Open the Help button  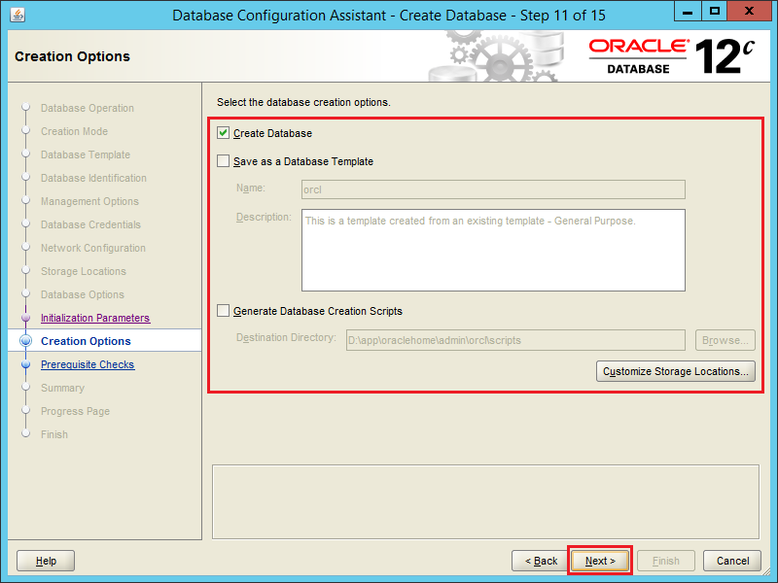point(46,561)
